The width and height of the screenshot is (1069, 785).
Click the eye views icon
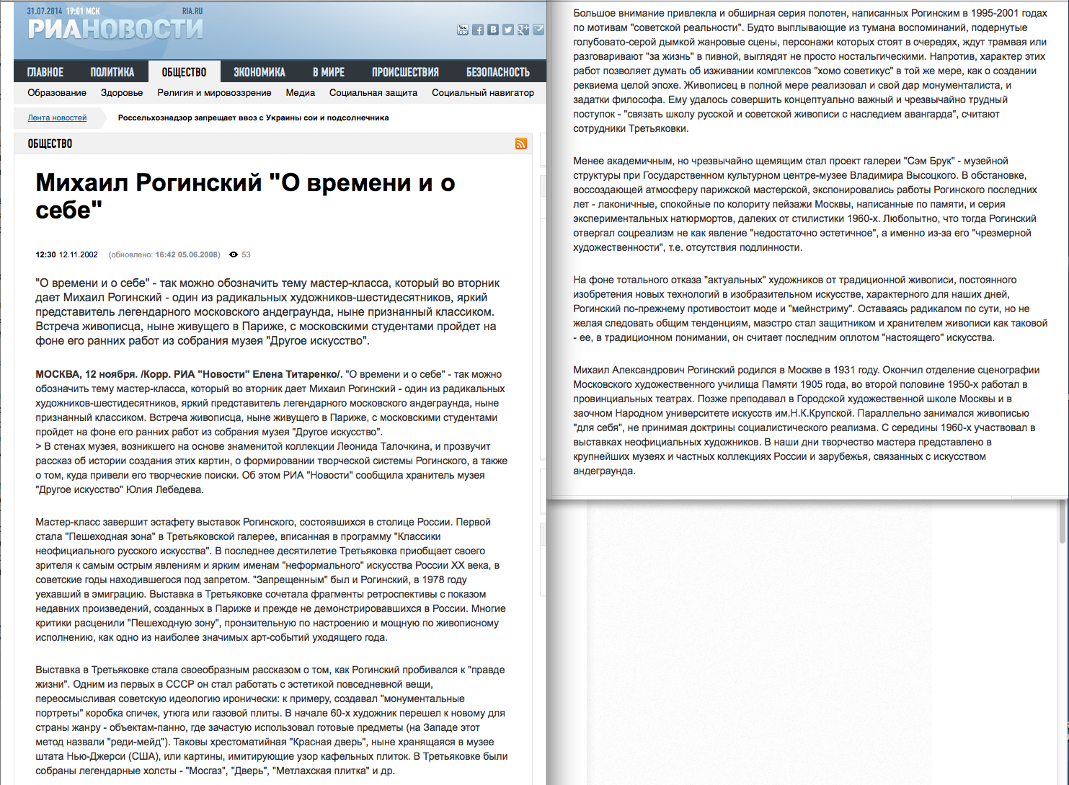click(234, 254)
